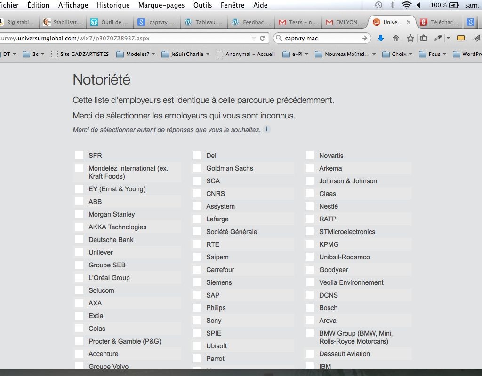The height and width of the screenshot is (376, 482).
Task: Switch to the Rig stabi... tab
Action: 18,22
